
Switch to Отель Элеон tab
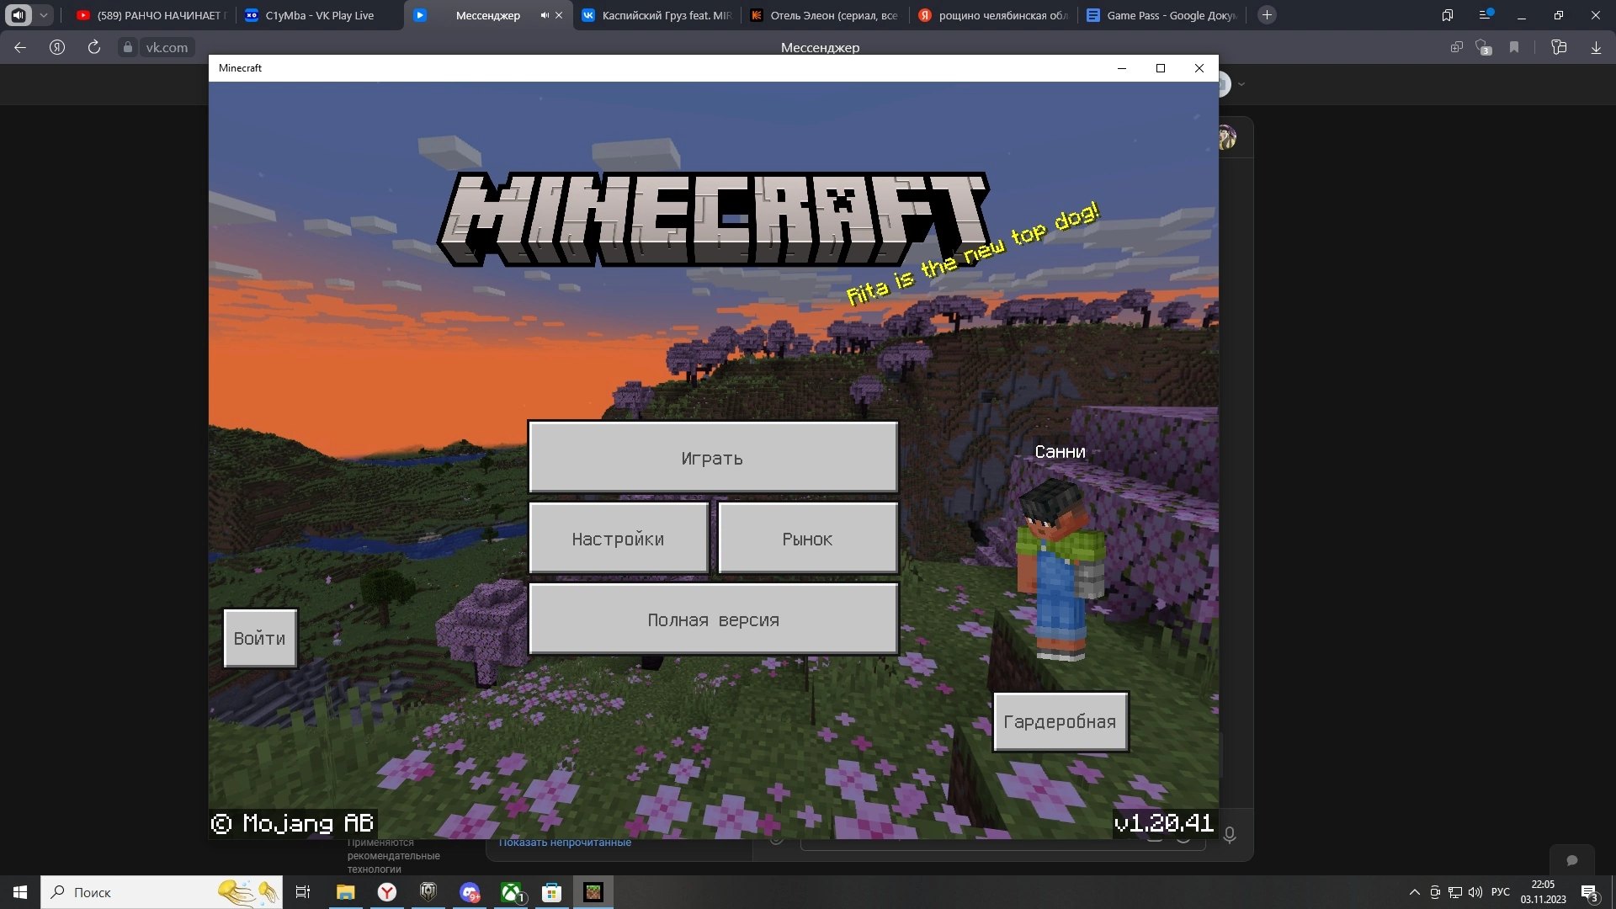coord(825,15)
